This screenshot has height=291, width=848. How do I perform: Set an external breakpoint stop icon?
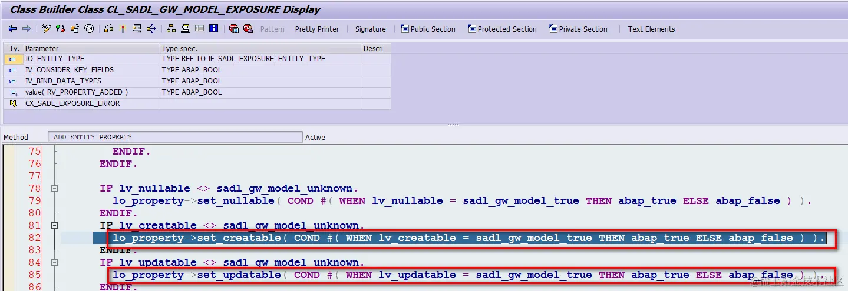tap(248, 29)
